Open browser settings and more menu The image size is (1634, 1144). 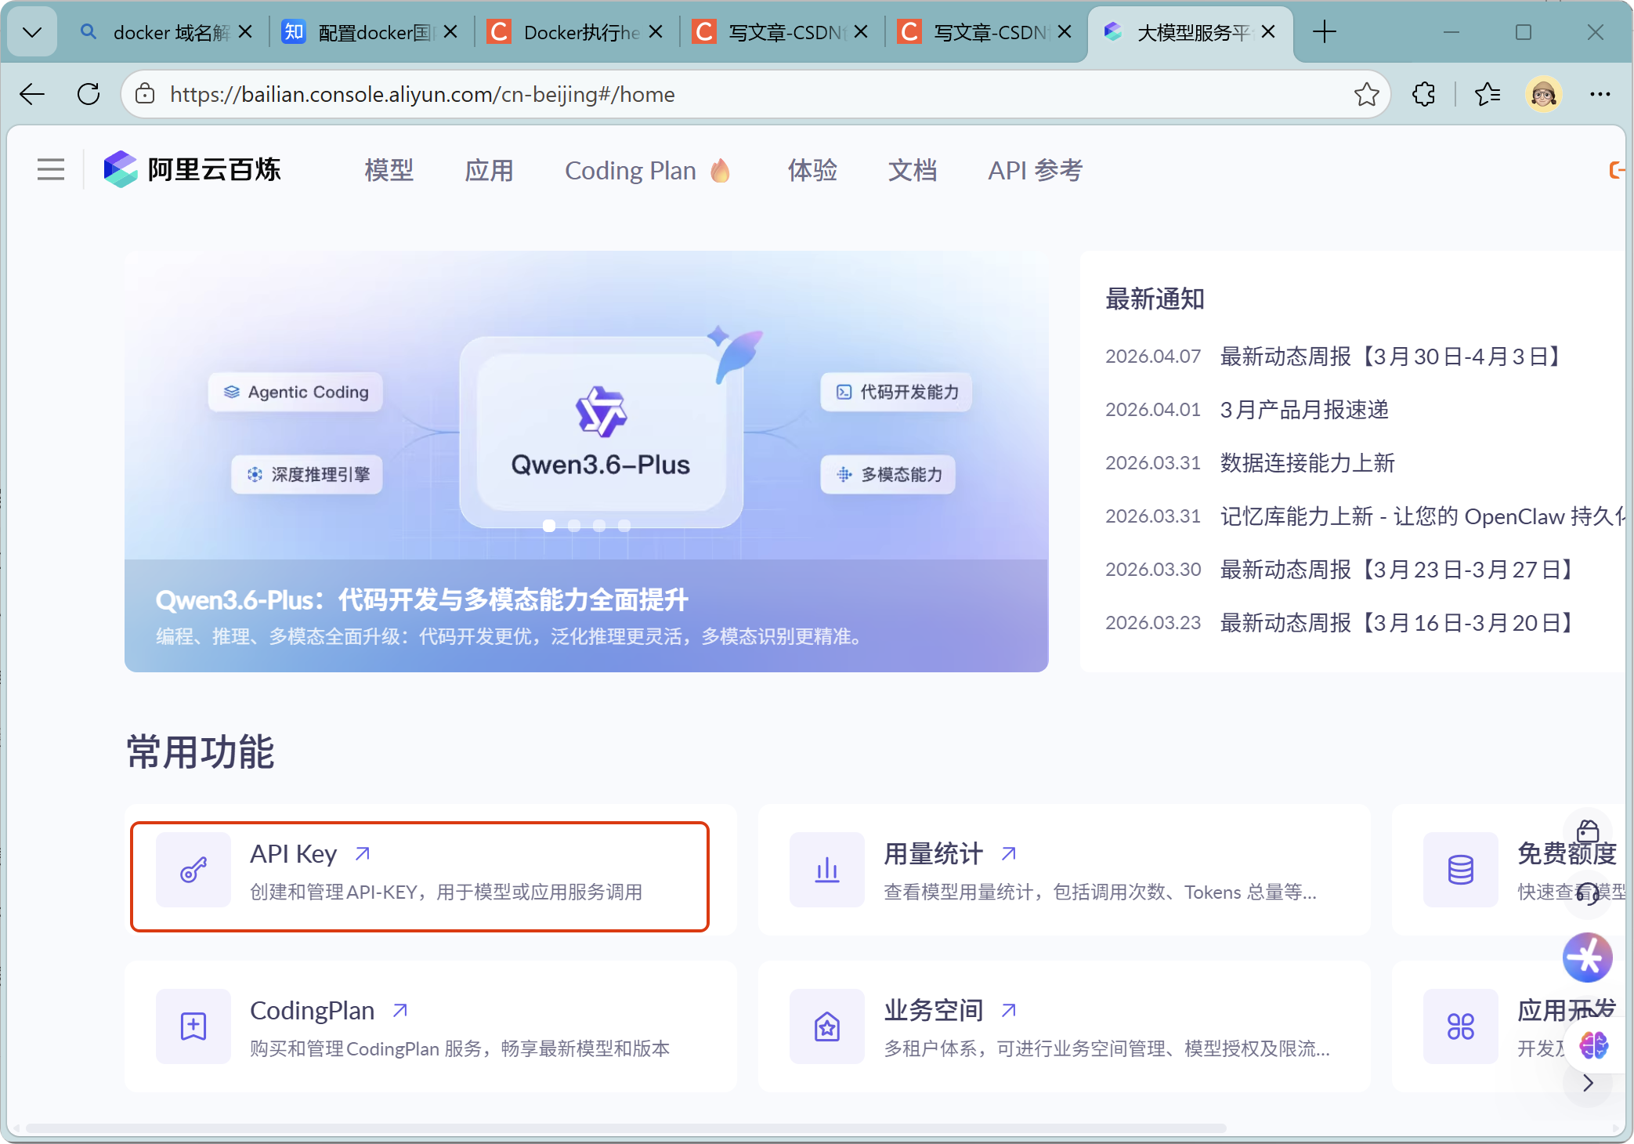point(1600,94)
